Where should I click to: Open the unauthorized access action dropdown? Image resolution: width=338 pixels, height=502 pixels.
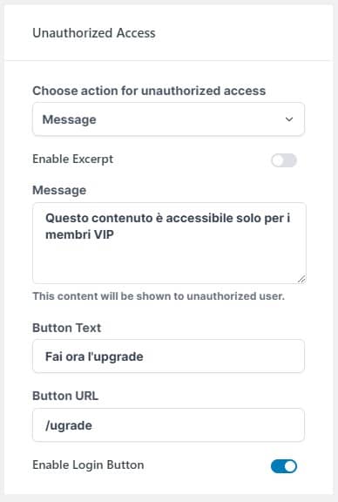click(x=168, y=119)
